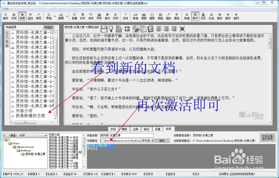The image size is (279, 178).
Task: Select the Desktop folder in the tree
Action: pos(25,150)
